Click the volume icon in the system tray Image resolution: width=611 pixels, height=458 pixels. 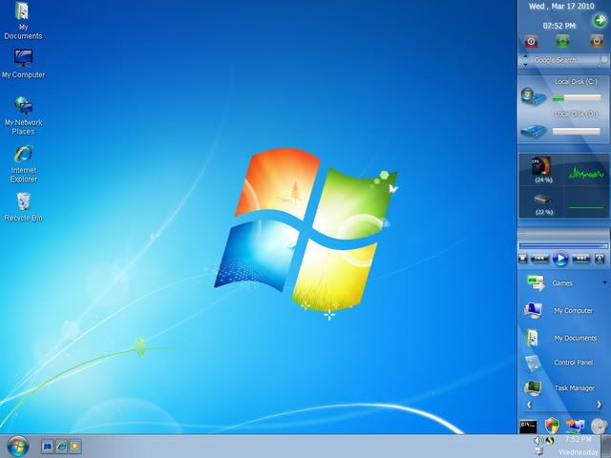point(538,441)
